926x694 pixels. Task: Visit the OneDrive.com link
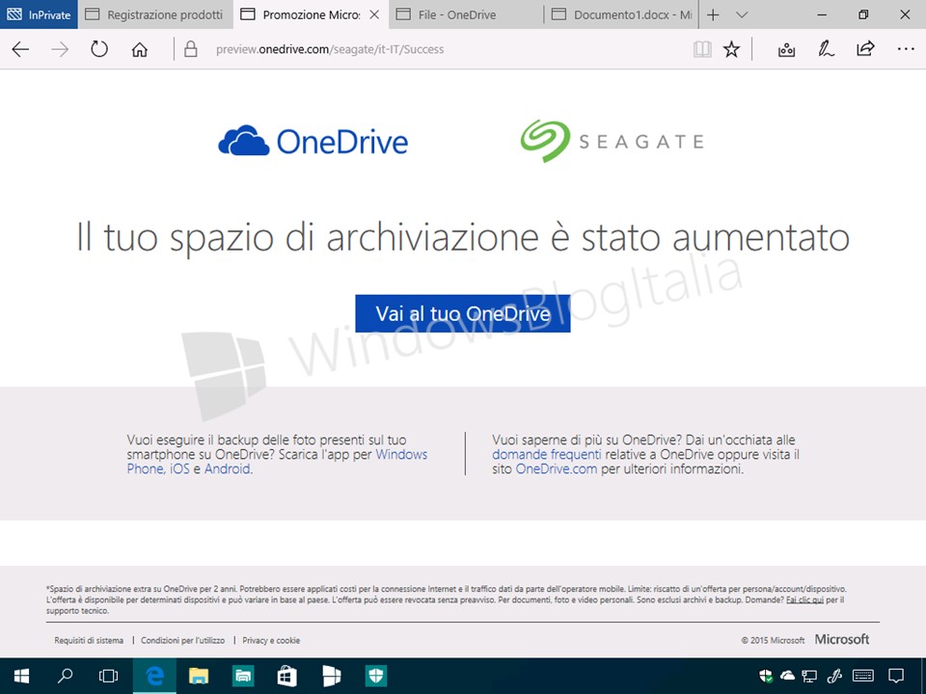[557, 468]
